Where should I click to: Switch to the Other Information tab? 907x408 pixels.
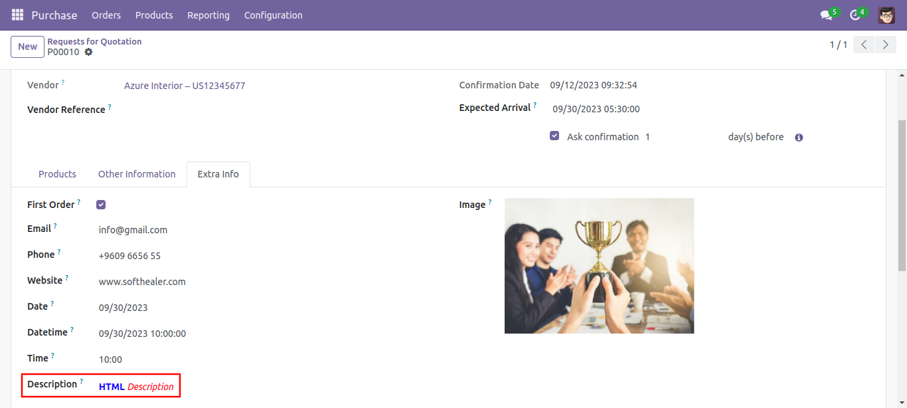pos(137,174)
